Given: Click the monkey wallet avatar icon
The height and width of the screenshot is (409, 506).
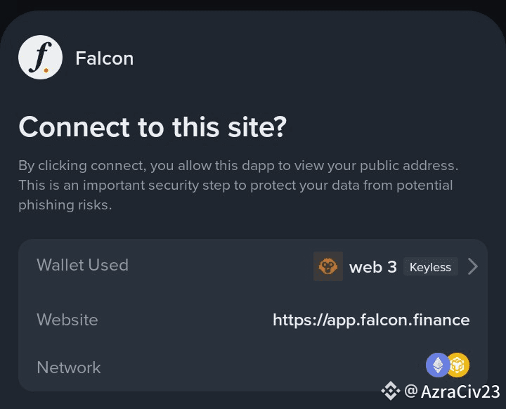Looking at the screenshot, I should [x=327, y=266].
